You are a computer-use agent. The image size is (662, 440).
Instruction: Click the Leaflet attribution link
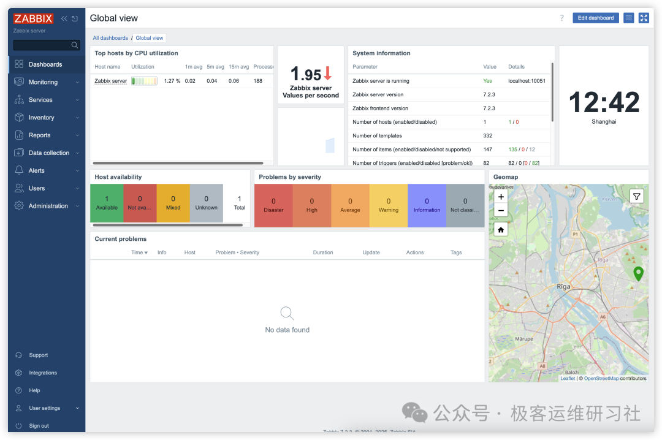click(x=568, y=378)
